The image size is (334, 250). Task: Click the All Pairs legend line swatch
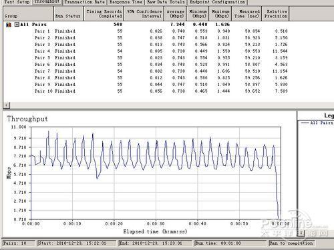(x=305, y=123)
